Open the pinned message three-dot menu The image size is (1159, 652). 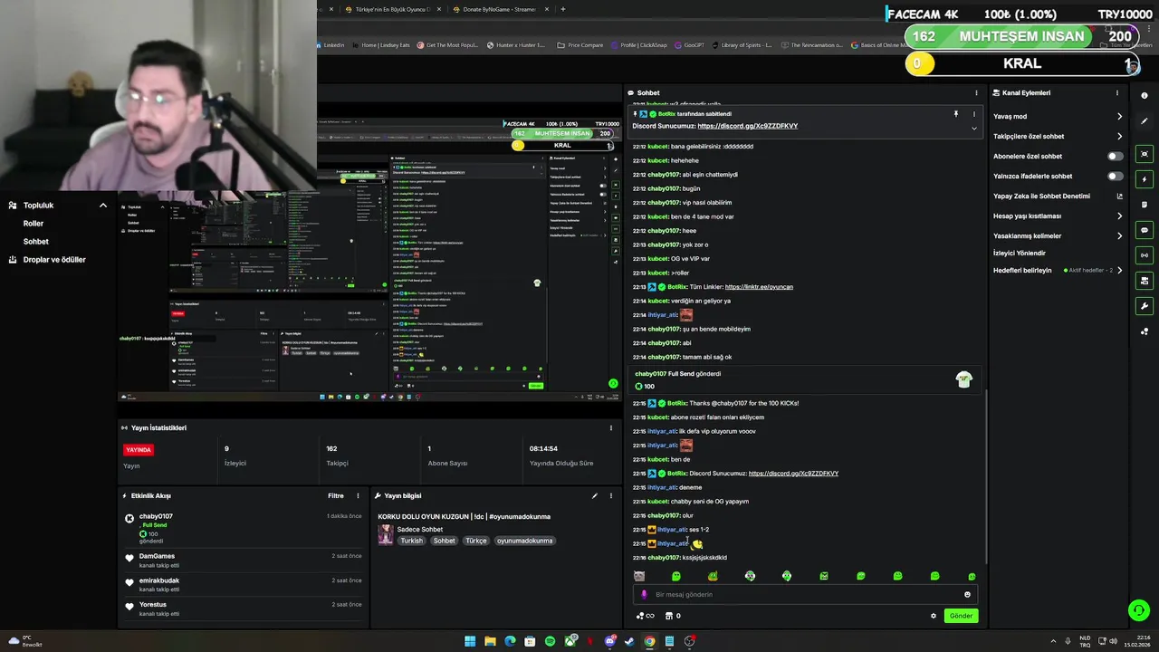(x=974, y=114)
